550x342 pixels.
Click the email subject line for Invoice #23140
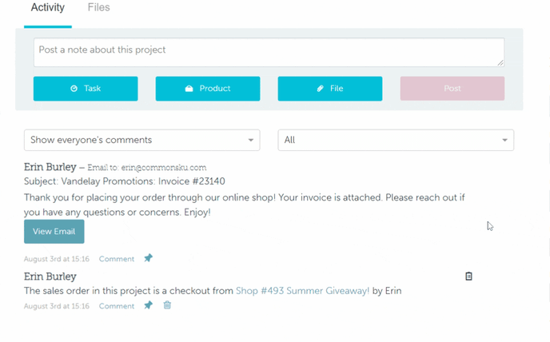[x=124, y=181]
